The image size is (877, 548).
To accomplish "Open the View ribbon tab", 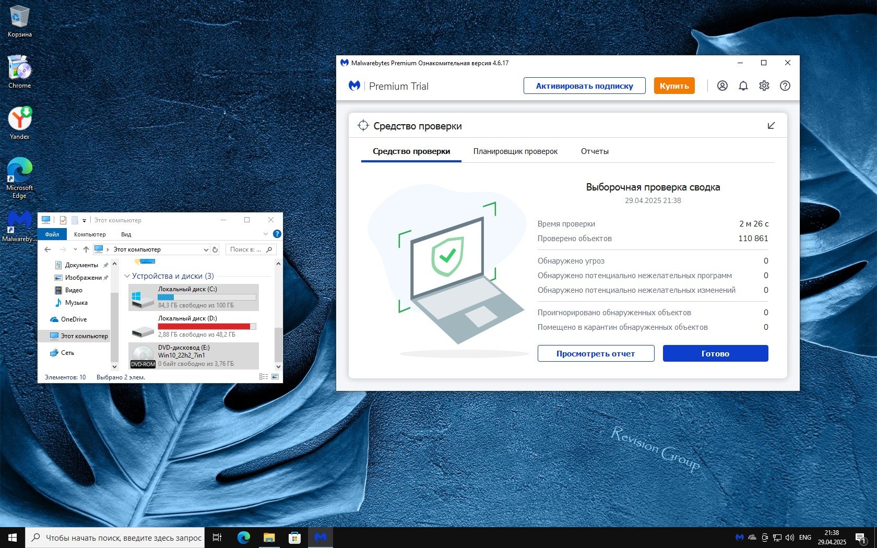I will click(126, 234).
